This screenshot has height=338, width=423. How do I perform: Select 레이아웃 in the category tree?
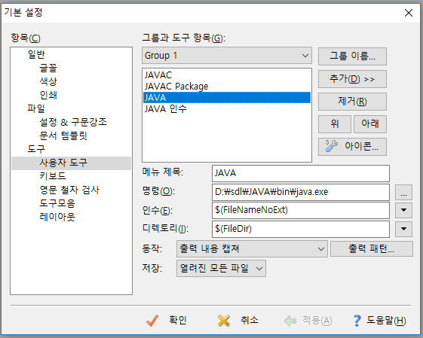57,217
